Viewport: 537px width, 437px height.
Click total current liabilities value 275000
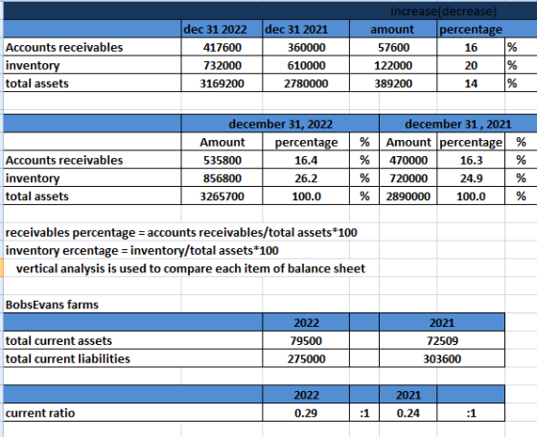(306, 359)
